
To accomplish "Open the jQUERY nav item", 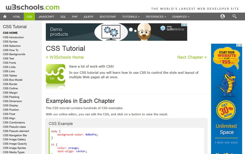I will [88, 17].
